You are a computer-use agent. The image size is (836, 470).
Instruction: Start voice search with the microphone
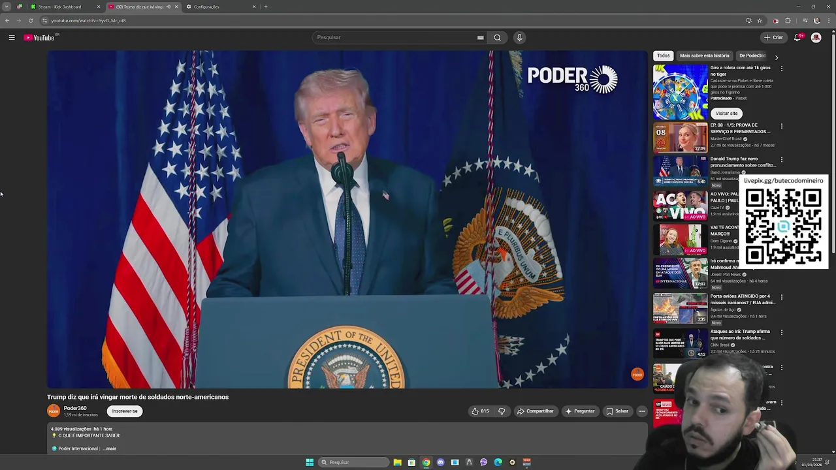coord(519,37)
